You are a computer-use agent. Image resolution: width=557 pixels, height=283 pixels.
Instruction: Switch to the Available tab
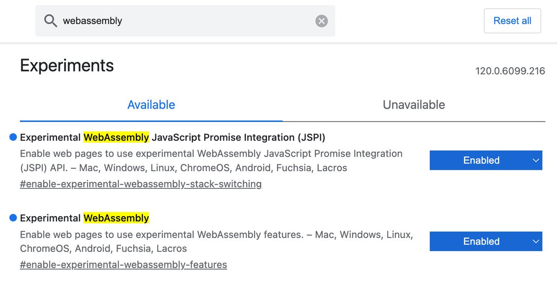(x=151, y=105)
